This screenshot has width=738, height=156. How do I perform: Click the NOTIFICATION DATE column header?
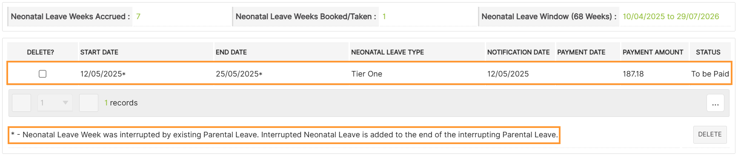tap(518, 52)
